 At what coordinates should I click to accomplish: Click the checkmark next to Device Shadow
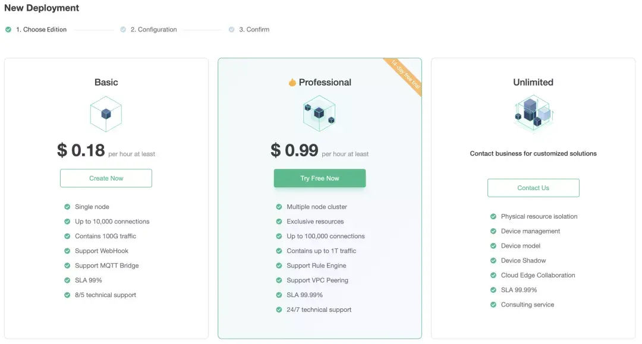tap(493, 260)
